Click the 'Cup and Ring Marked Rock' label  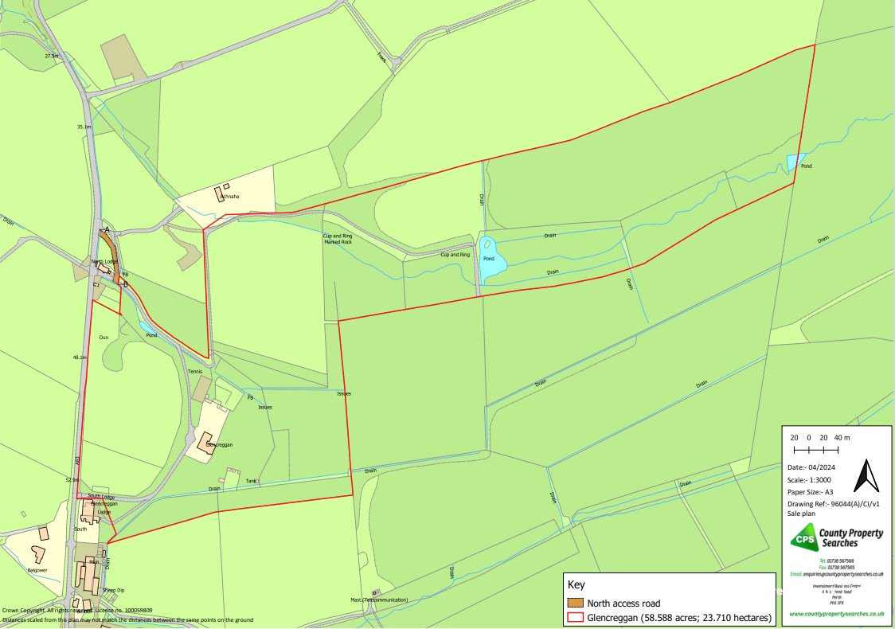coord(337,239)
